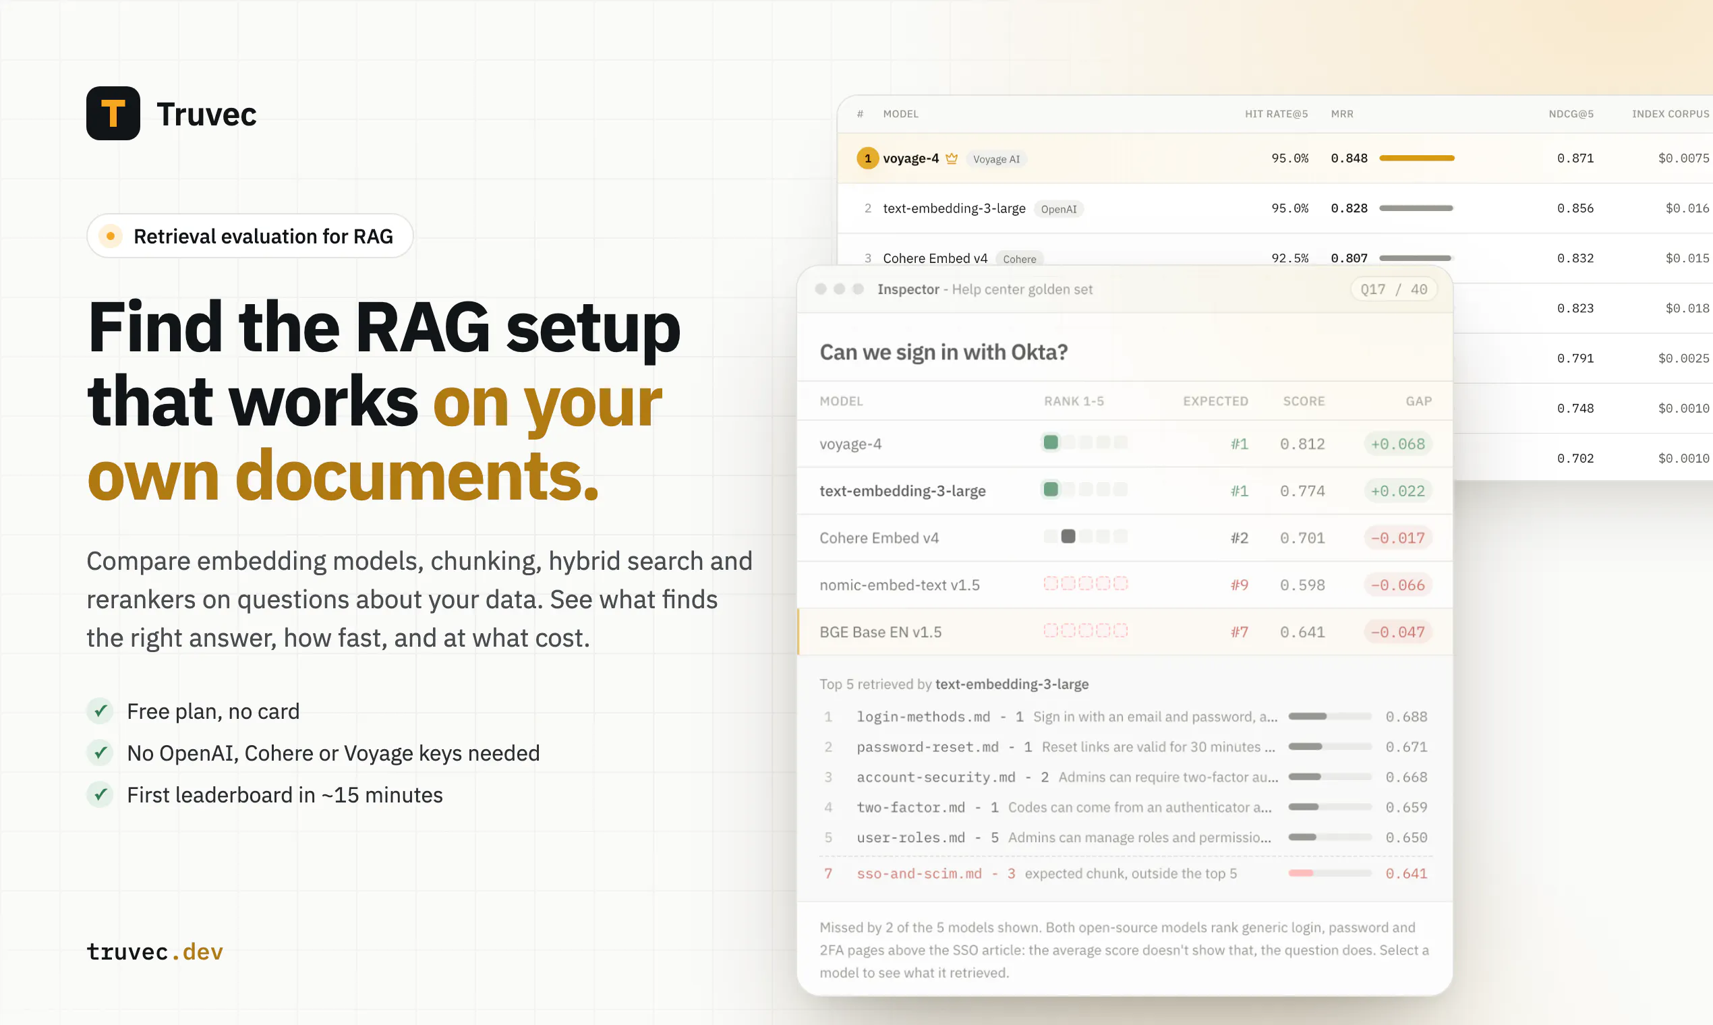Click the red score bar for sso-and-scim.md

(1330, 873)
